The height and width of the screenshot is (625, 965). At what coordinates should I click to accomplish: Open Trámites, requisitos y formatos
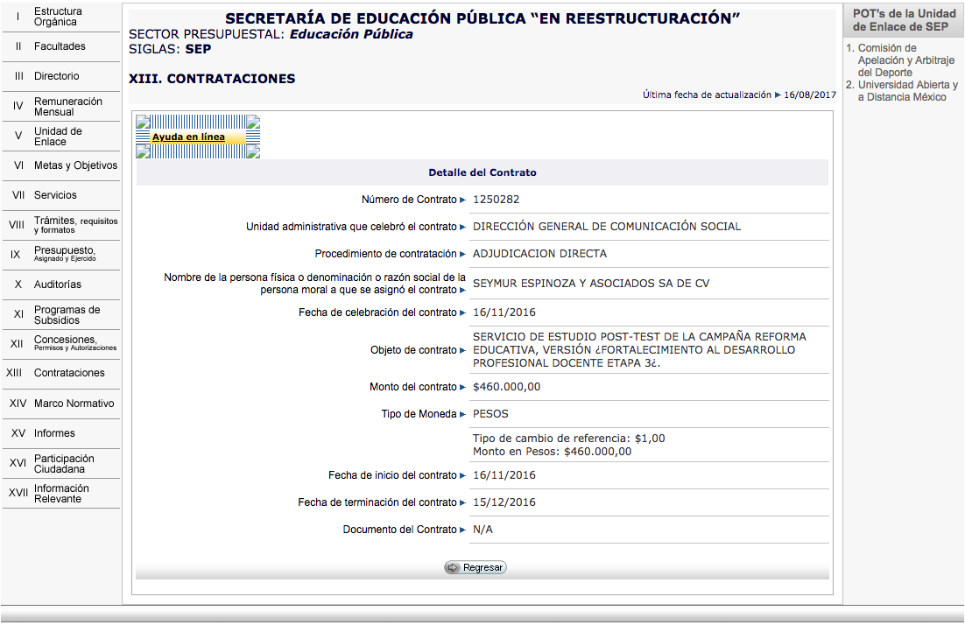click(x=75, y=225)
